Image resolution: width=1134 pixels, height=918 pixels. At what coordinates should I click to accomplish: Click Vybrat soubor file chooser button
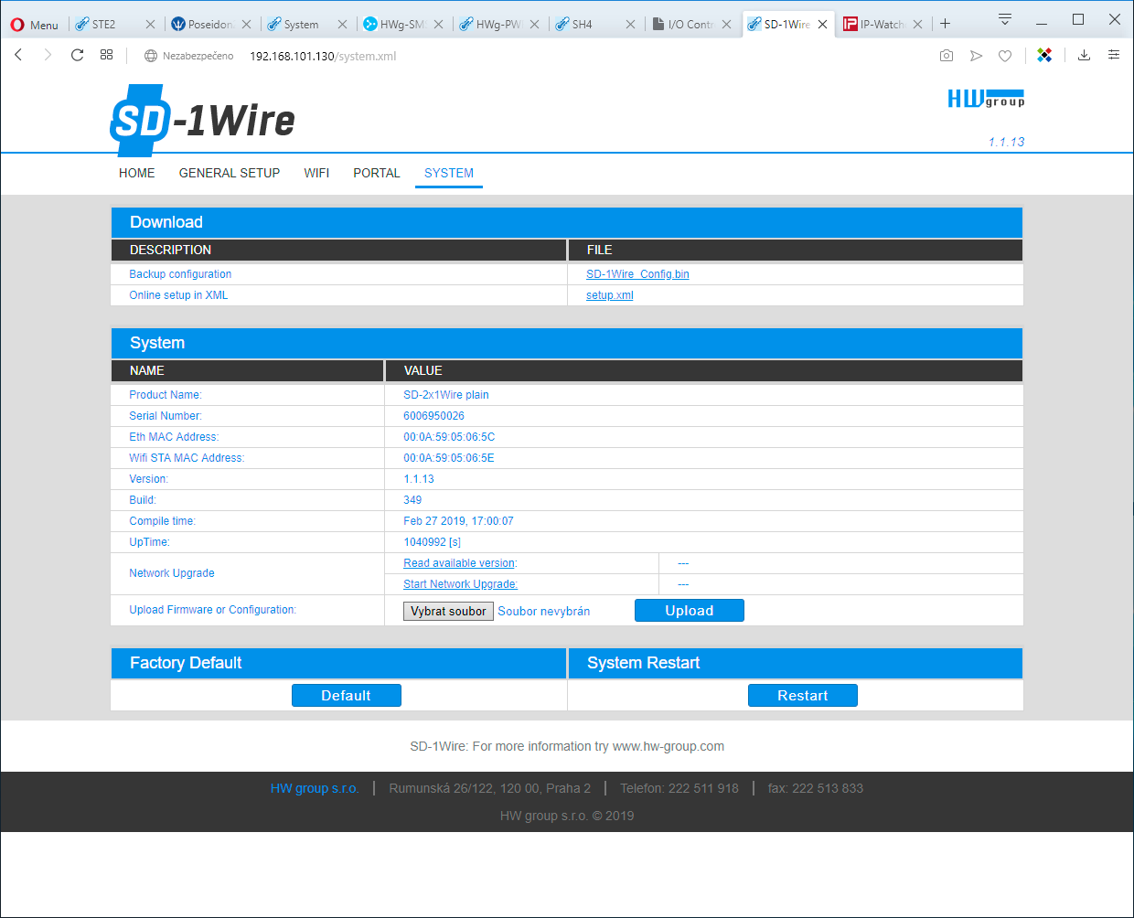point(448,611)
